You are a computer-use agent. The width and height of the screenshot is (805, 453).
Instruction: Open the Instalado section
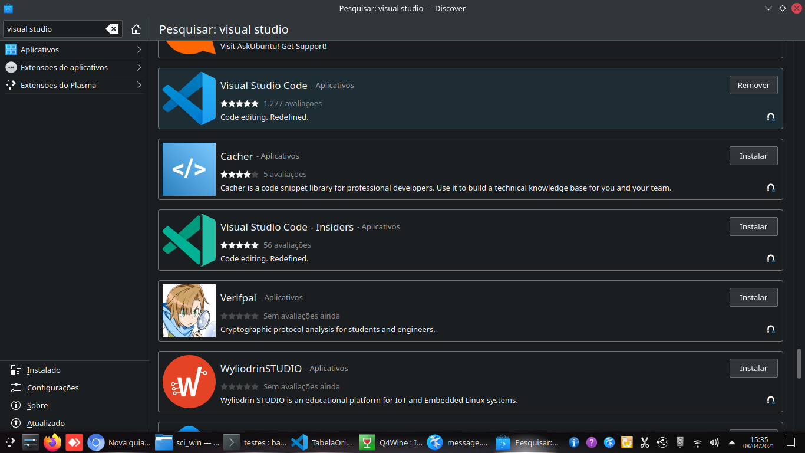click(x=44, y=370)
